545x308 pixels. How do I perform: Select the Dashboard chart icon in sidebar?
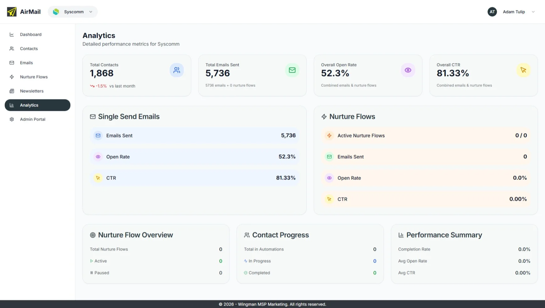12,34
